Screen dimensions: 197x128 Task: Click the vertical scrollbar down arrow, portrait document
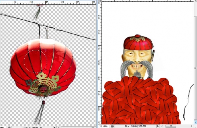pos(195,122)
